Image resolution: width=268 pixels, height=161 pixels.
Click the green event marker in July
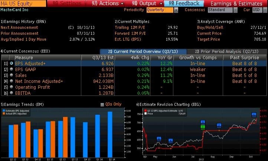(x=203, y=127)
